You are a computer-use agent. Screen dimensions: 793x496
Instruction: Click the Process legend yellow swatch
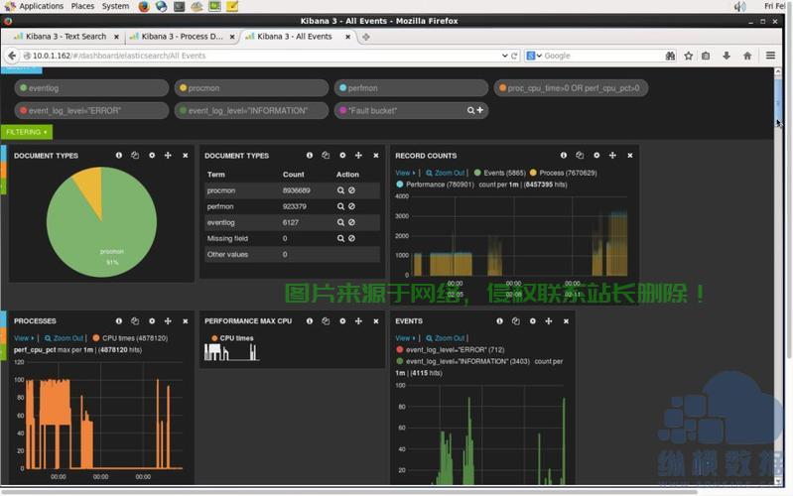(x=533, y=173)
